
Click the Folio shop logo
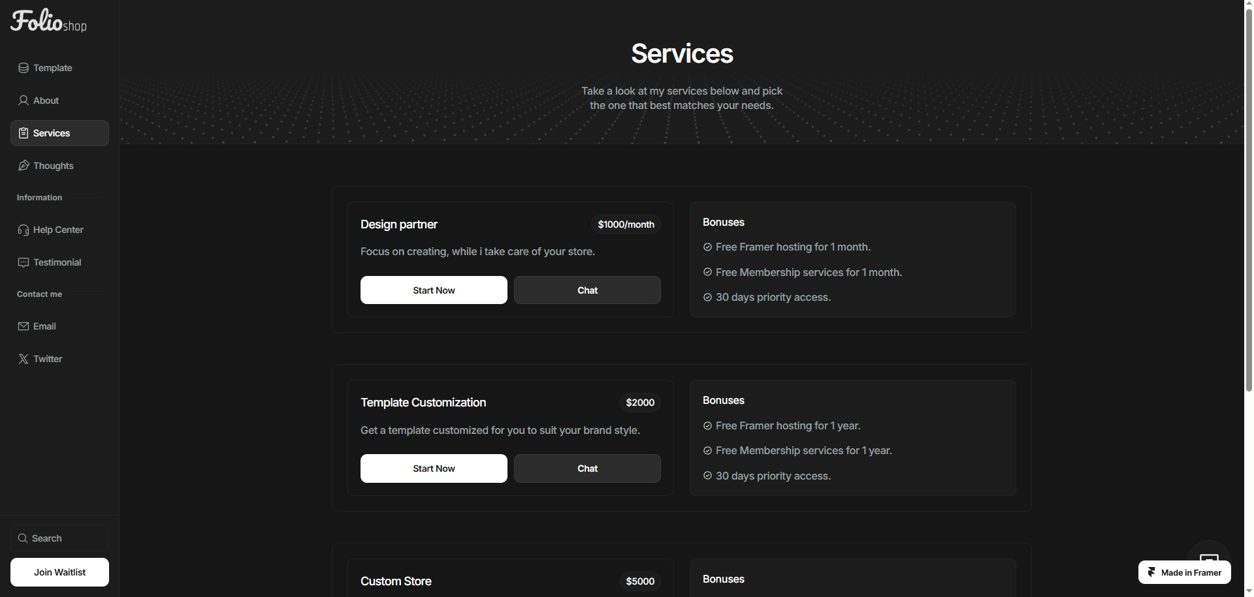(x=48, y=21)
